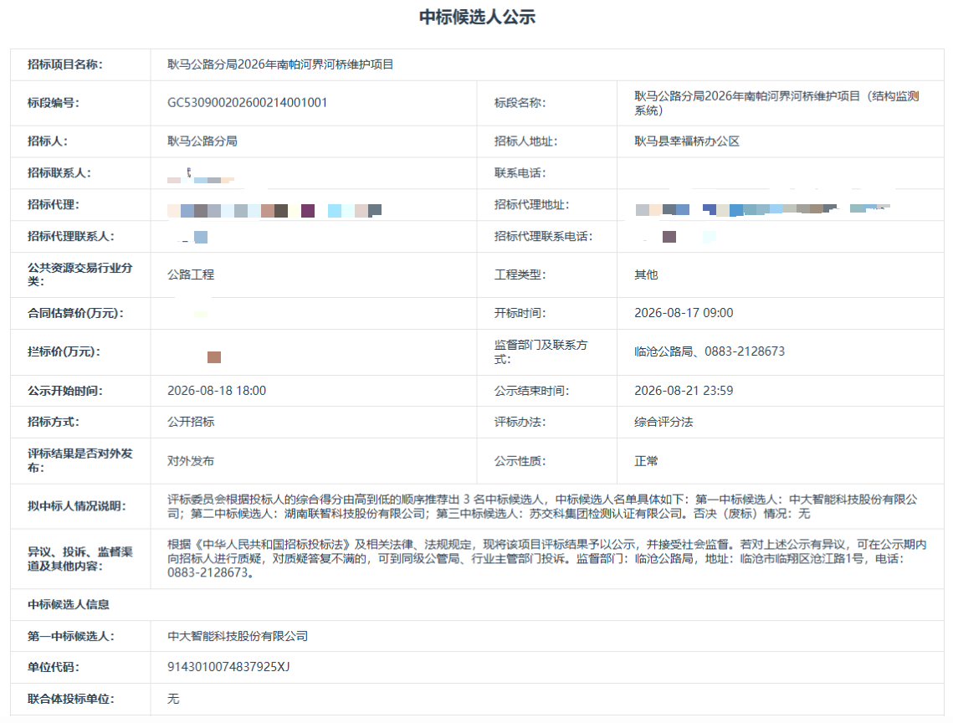
Task: Click the 异议、投诉、监督渠道 paragraph text
Action: [547, 558]
